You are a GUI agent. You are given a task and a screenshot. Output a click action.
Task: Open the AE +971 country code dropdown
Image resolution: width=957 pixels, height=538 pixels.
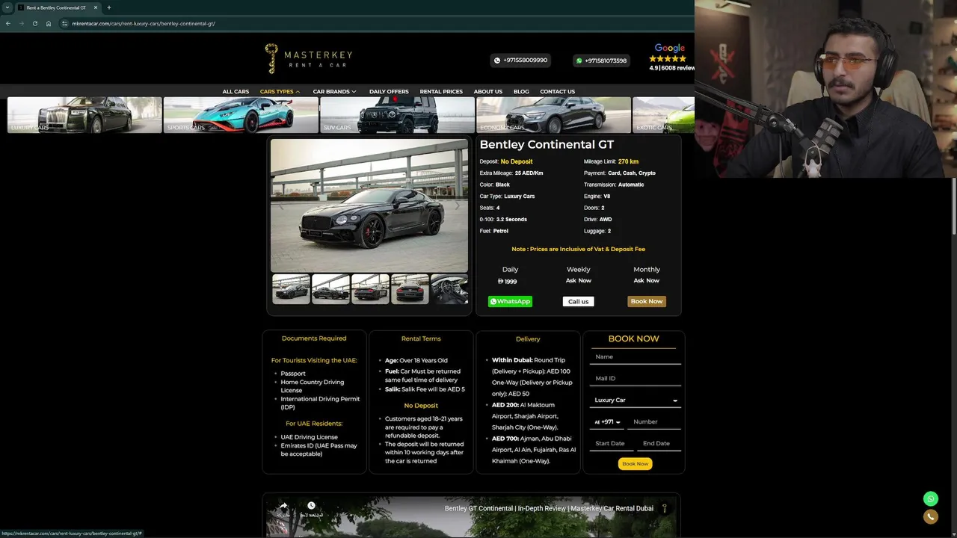[607, 422]
